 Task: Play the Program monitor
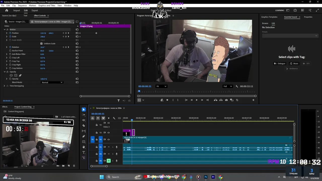click(x=197, y=100)
